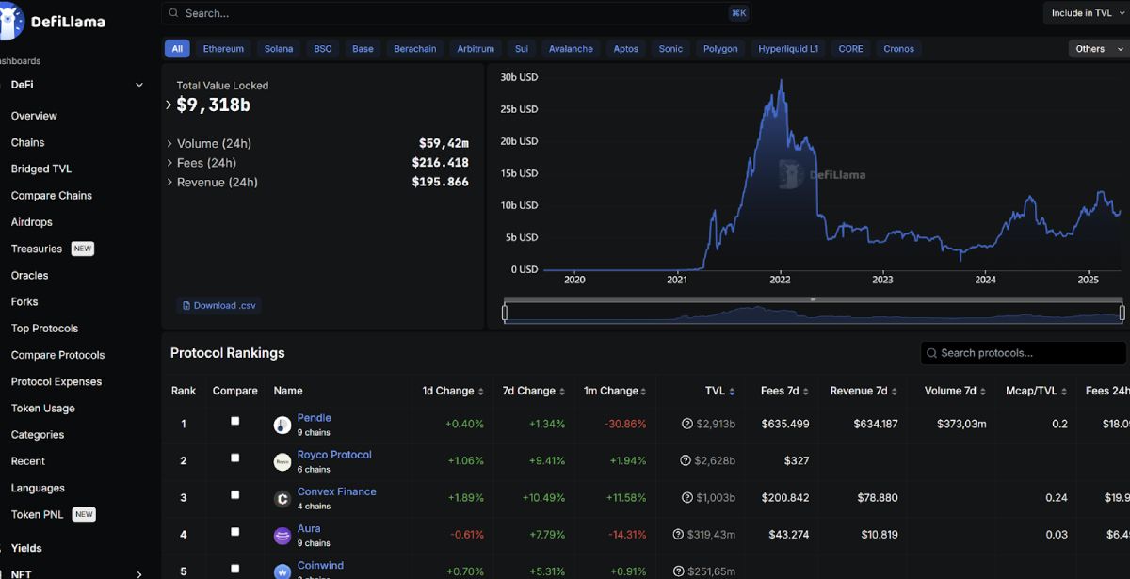Image resolution: width=1130 pixels, height=579 pixels.
Task: Switch to the Solana chain tab
Action: [279, 49]
